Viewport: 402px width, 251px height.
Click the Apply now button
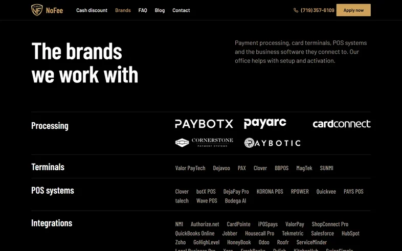(x=353, y=10)
